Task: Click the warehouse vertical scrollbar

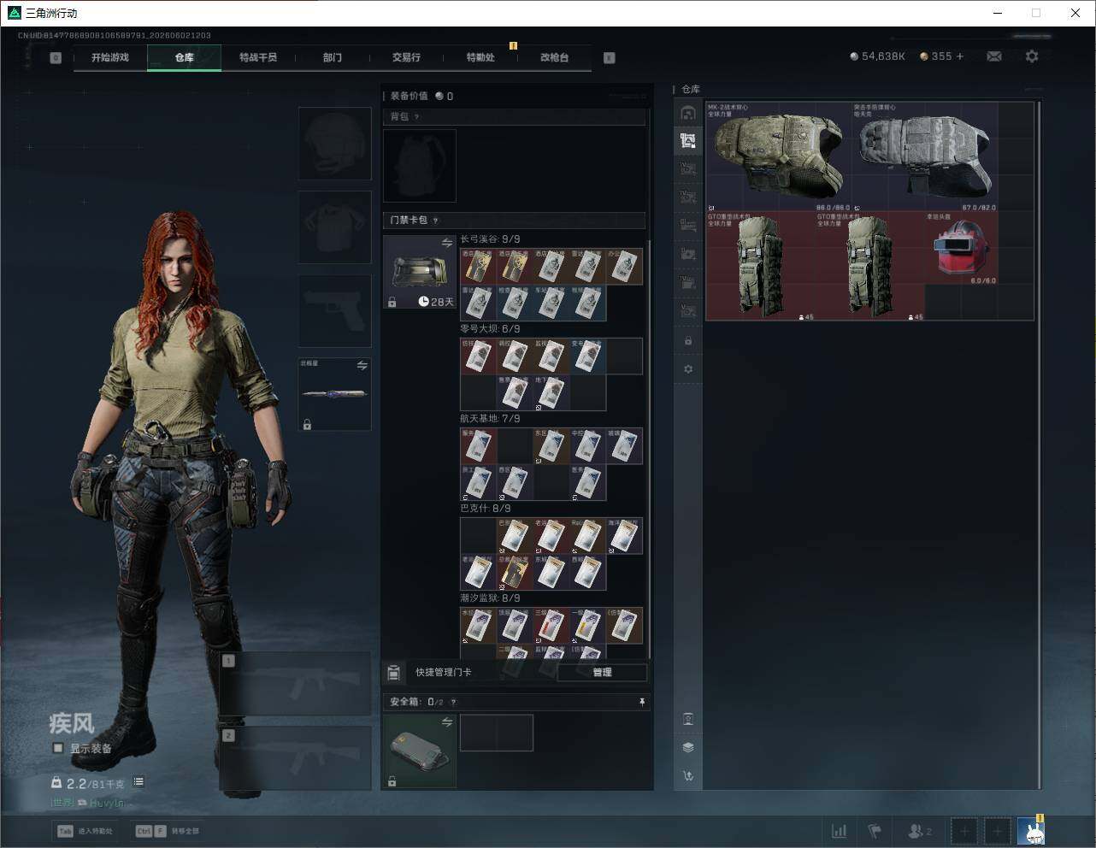Action: 1040,445
